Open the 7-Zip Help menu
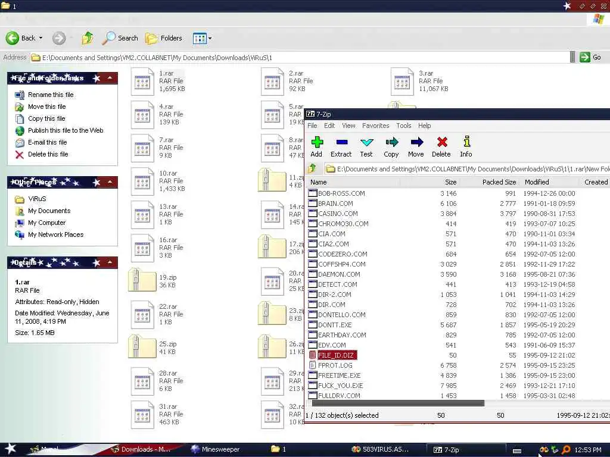610x457 pixels. (x=424, y=126)
